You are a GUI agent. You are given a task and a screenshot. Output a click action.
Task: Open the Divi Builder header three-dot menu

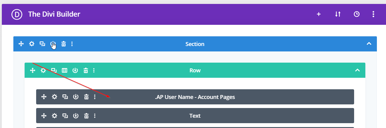[374, 14]
